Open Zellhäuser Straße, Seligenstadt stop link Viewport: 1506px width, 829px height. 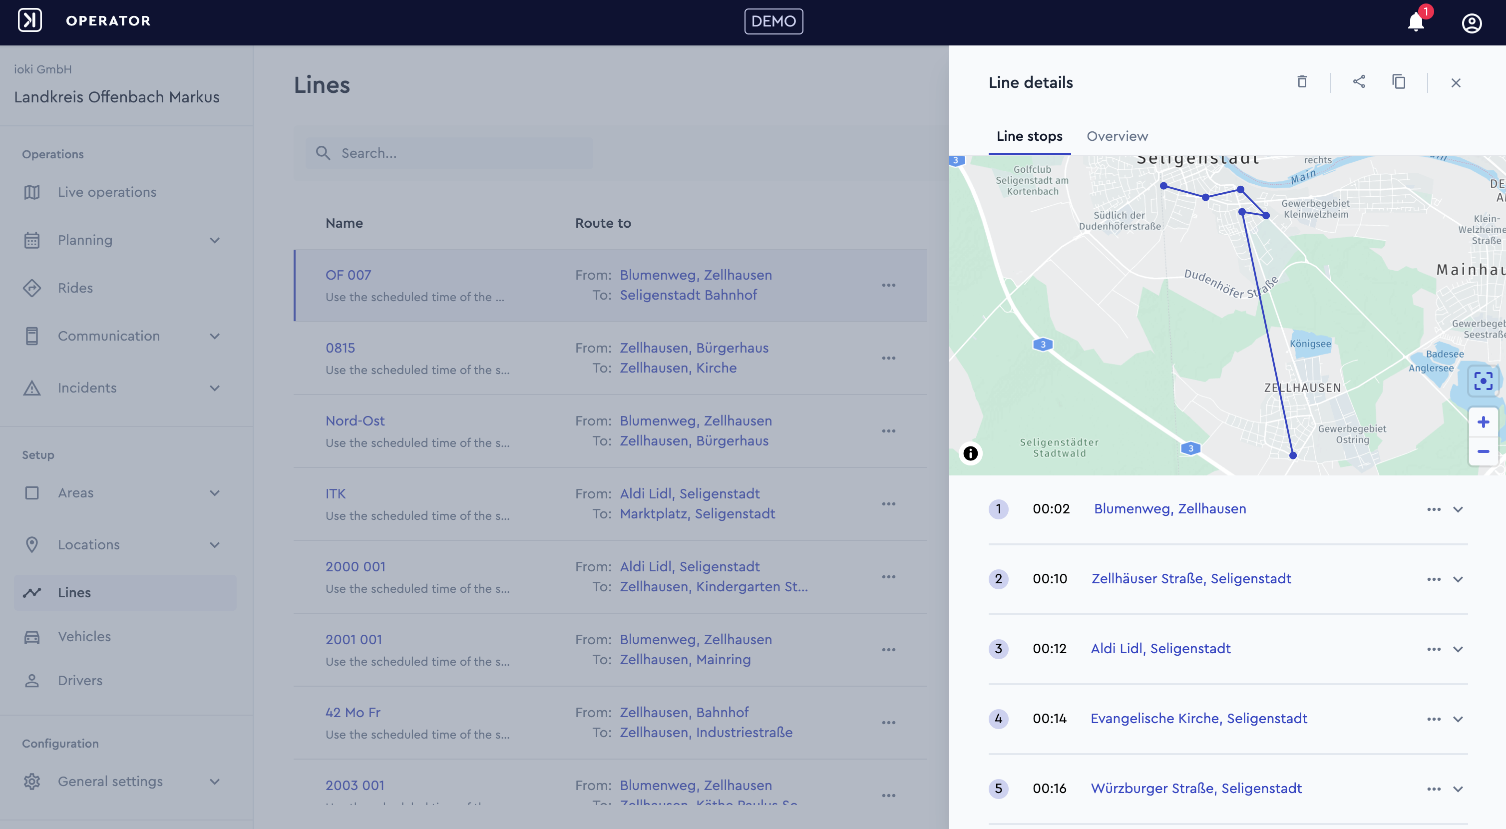click(x=1191, y=579)
